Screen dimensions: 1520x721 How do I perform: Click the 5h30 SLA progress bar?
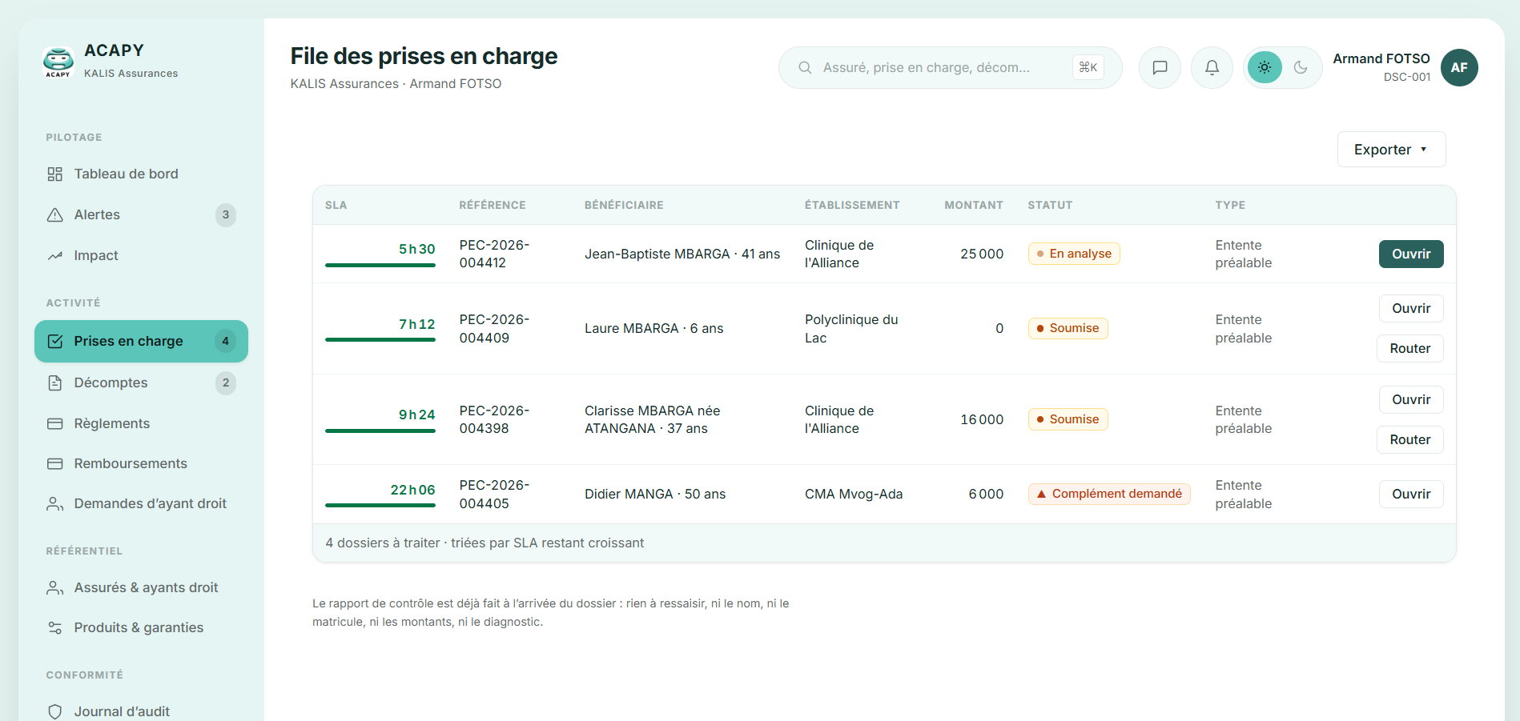pos(380,265)
